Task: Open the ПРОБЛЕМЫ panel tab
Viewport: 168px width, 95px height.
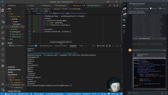Action: click(x=32, y=46)
